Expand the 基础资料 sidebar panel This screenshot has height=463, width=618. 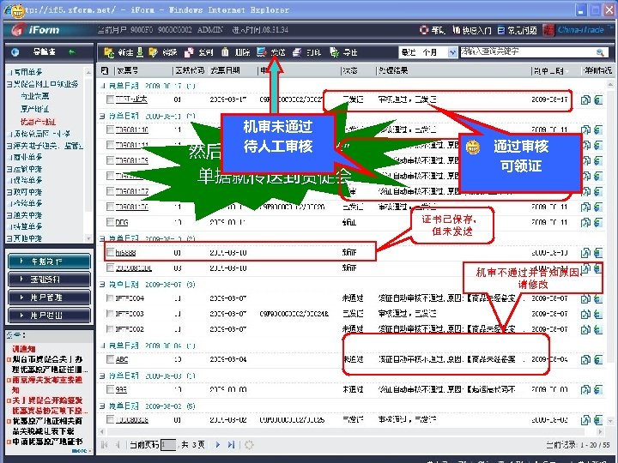49,280
